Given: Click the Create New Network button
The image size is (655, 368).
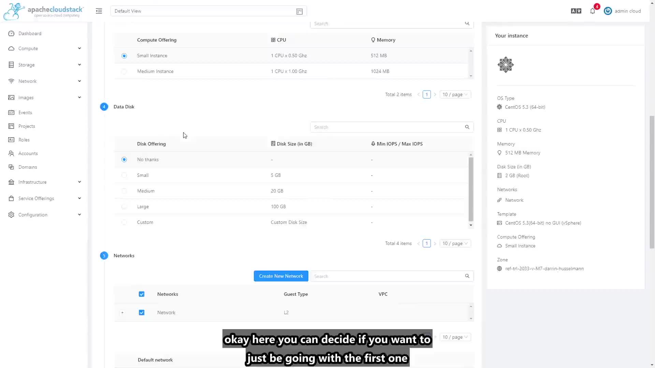Looking at the screenshot, I should [281, 276].
